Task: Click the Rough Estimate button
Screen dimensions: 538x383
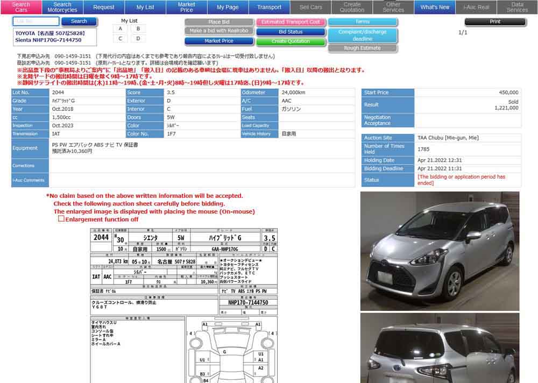Action: (x=363, y=48)
